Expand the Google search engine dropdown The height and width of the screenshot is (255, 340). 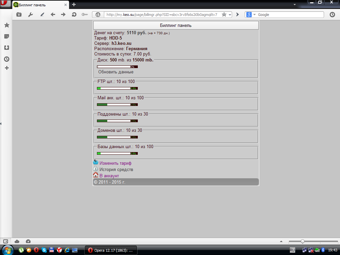[255, 15]
